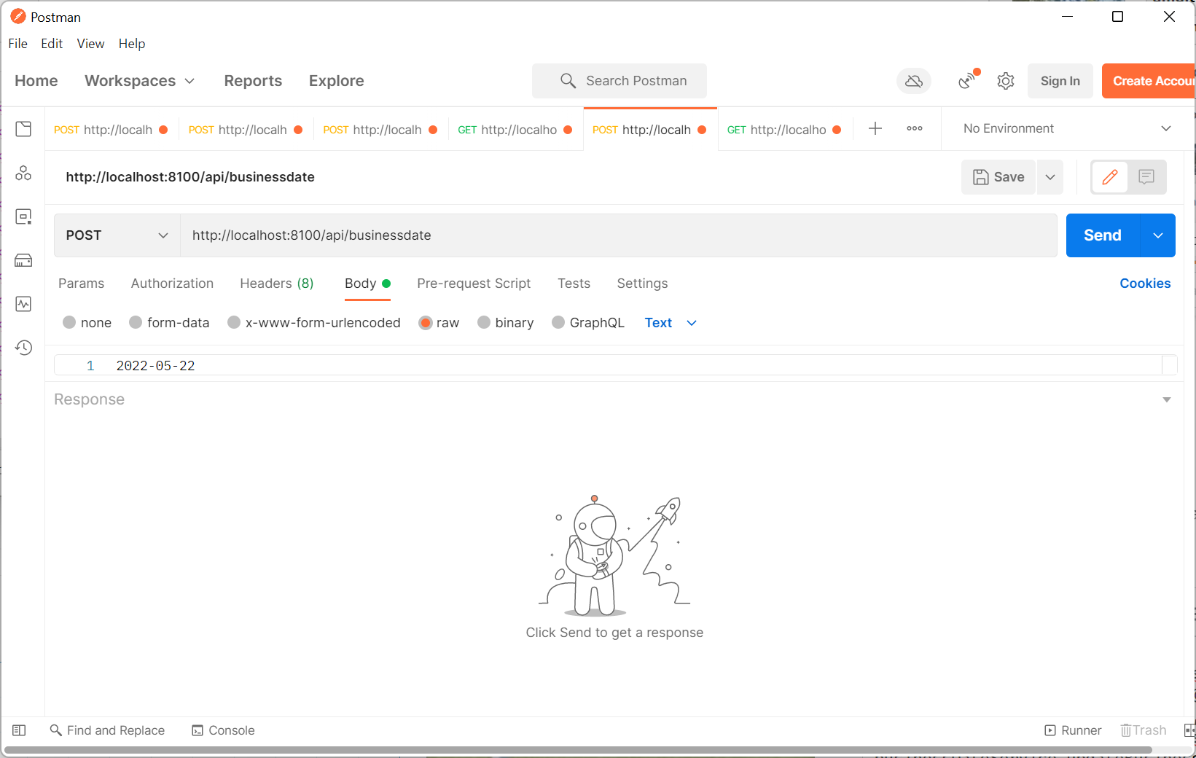This screenshot has width=1196, height=758.
Task: Add a new request tab
Action: pos(875,129)
